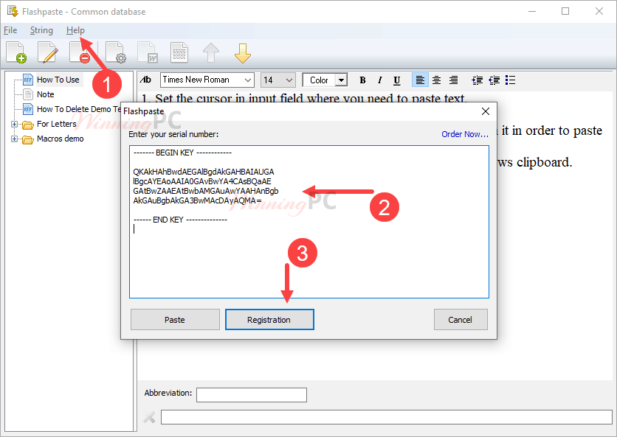Screen dimensions: 617x437
Task: Expand the Macros demo folder
Action: (14, 139)
